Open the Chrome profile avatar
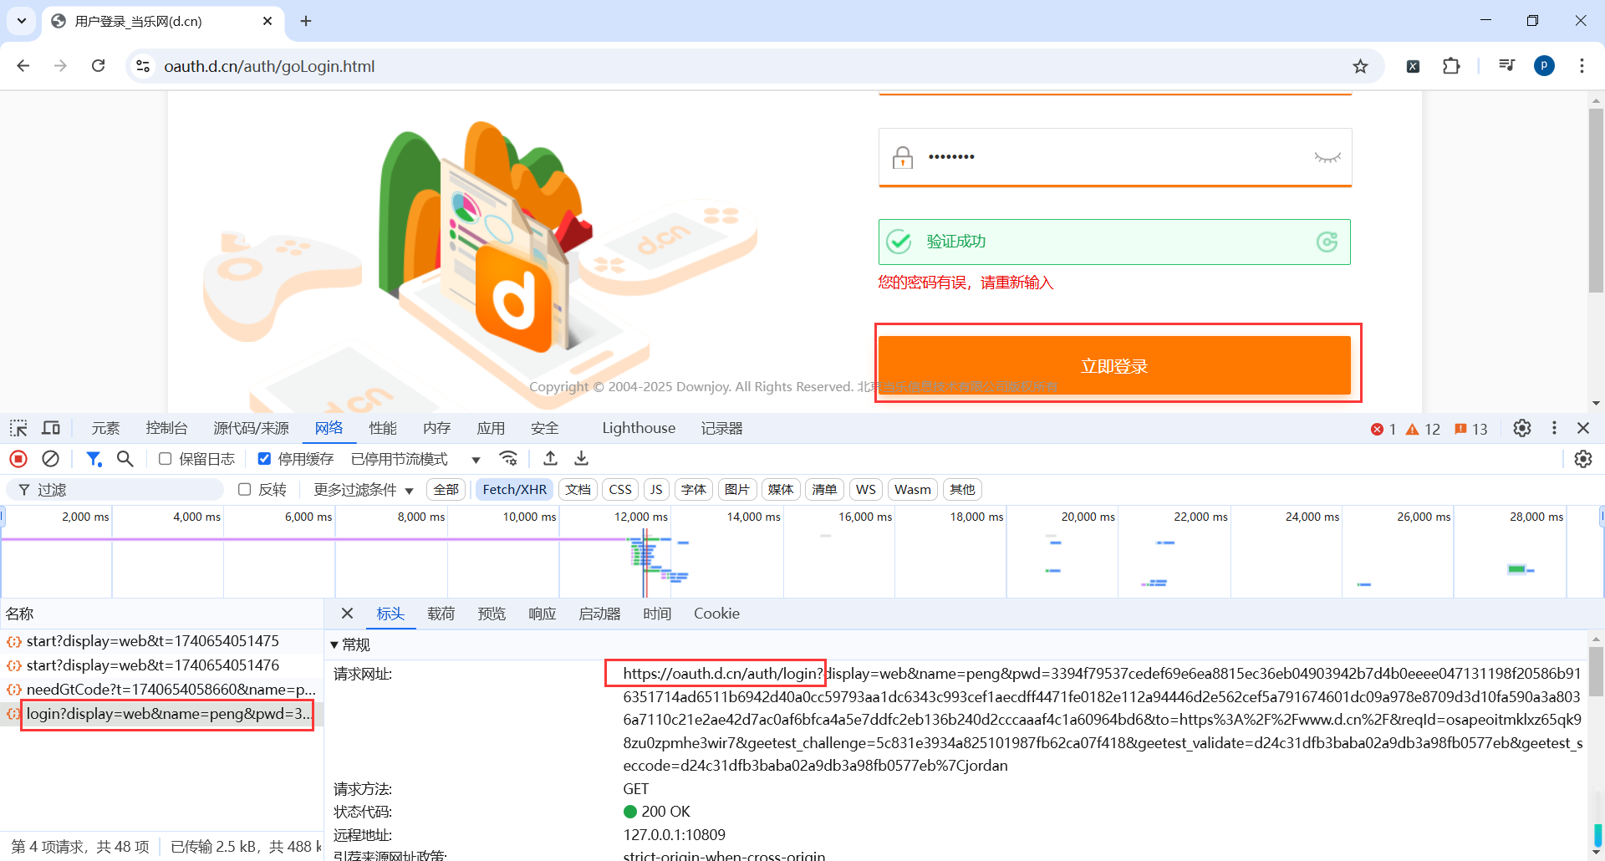 tap(1544, 66)
